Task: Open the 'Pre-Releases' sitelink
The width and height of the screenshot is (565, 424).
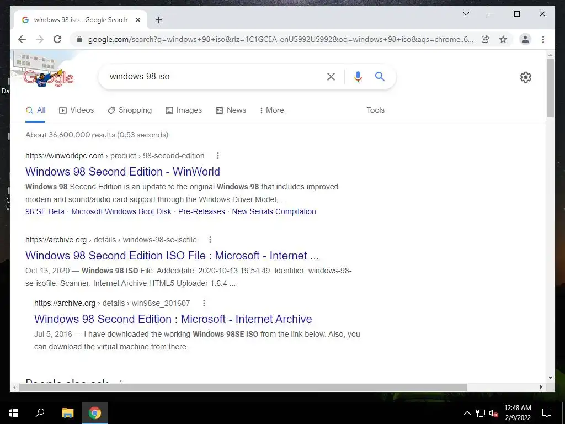Action: tap(201, 211)
